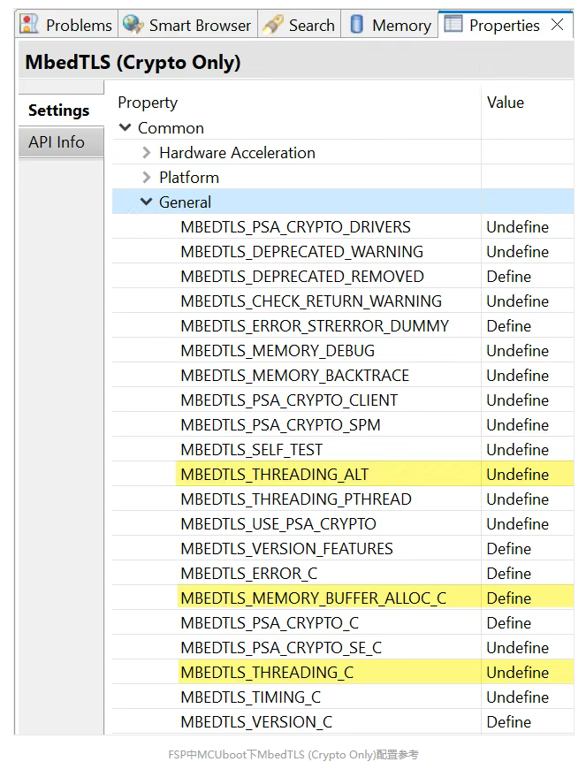Select MBEDTLS_THREADING_PTHREAD property
The width and height of the screenshot is (586, 777).
[x=296, y=499]
